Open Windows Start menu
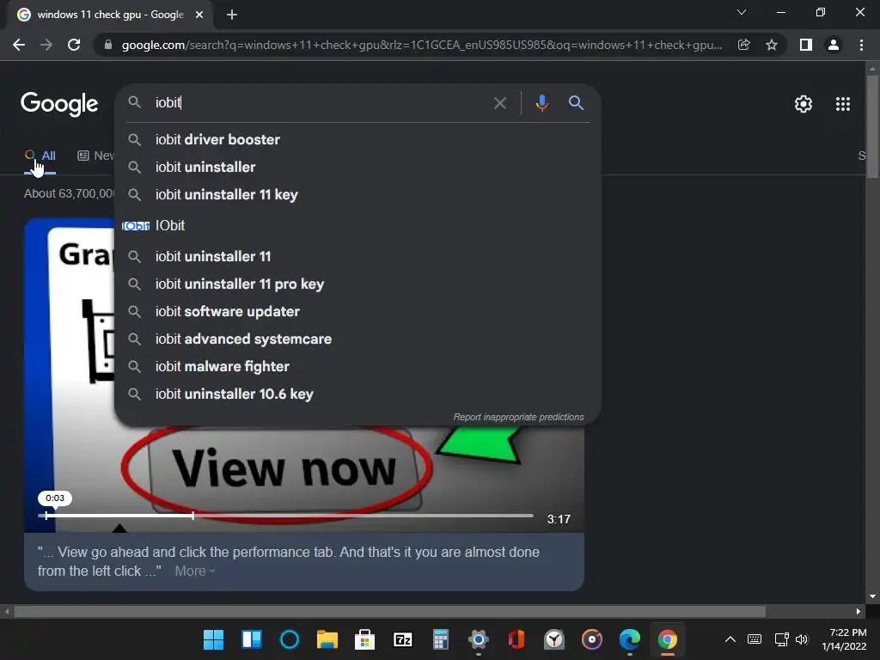The height and width of the screenshot is (660, 880). (213, 639)
